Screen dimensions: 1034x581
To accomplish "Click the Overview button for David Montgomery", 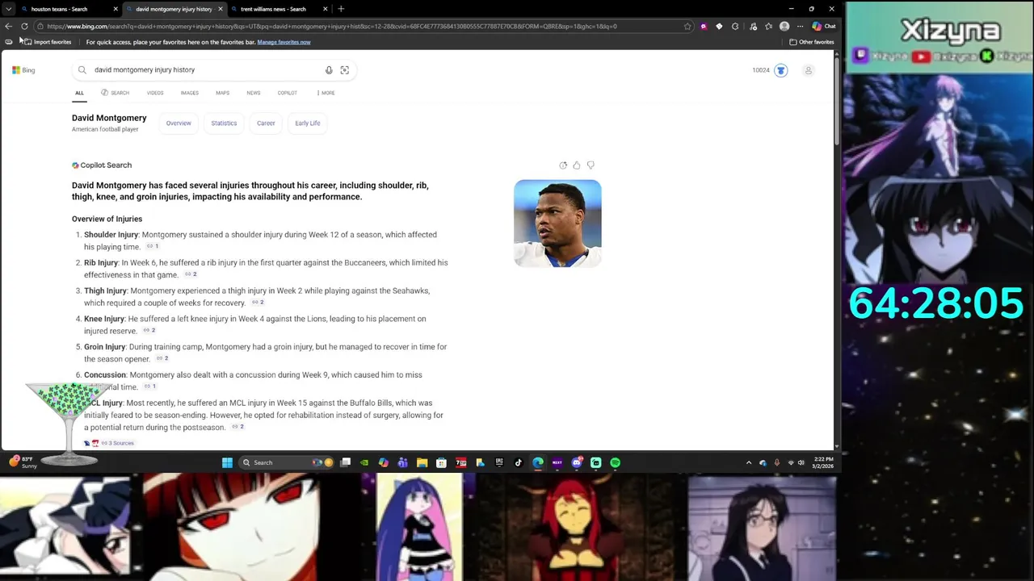I will click(179, 123).
